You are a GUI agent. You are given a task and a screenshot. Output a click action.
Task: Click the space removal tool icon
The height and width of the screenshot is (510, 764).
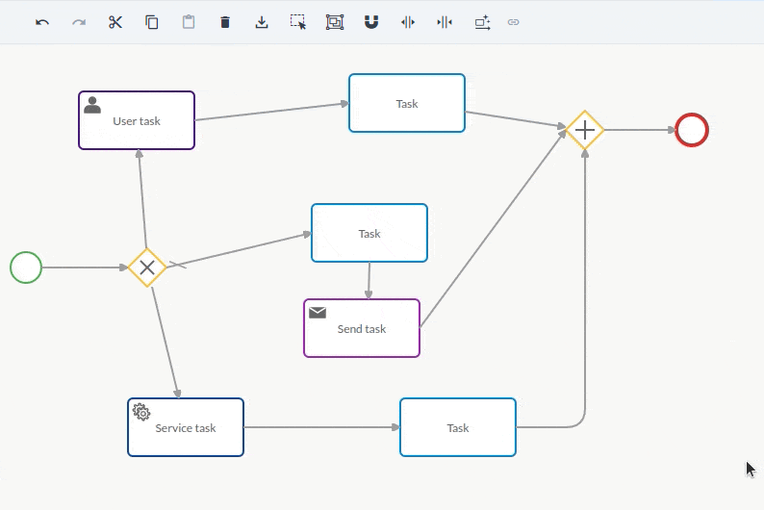tap(445, 22)
